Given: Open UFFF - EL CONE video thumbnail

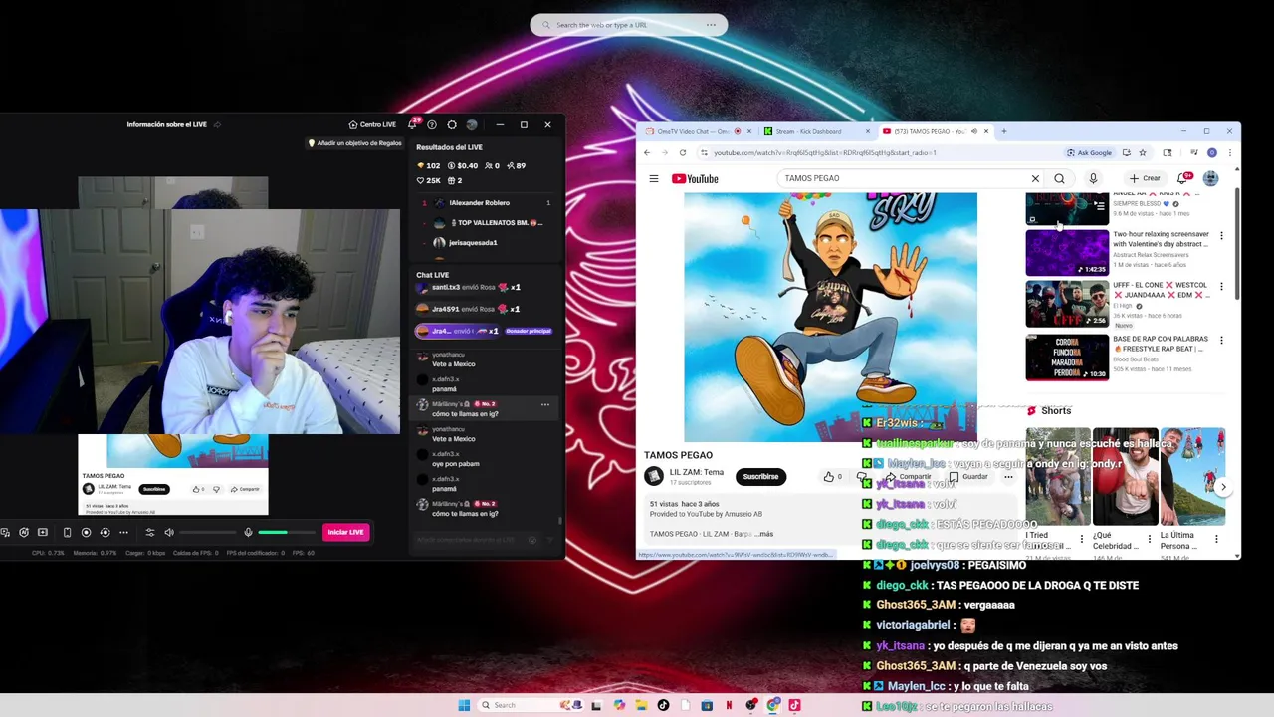Looking at the screenshot, I should [x=1067, y=304].
